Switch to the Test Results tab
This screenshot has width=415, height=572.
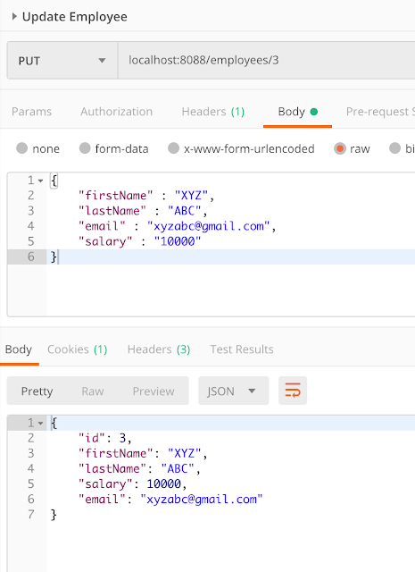click(x=242, y=349)
